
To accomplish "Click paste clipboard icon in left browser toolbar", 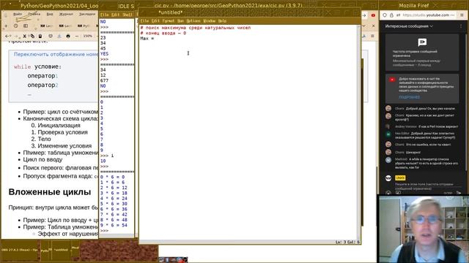I will (x=40, y=36).
